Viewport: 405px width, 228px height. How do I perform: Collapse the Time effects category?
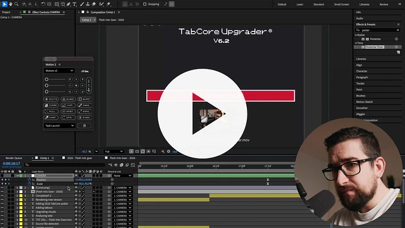pyautogui.click(x=356, y=43)
